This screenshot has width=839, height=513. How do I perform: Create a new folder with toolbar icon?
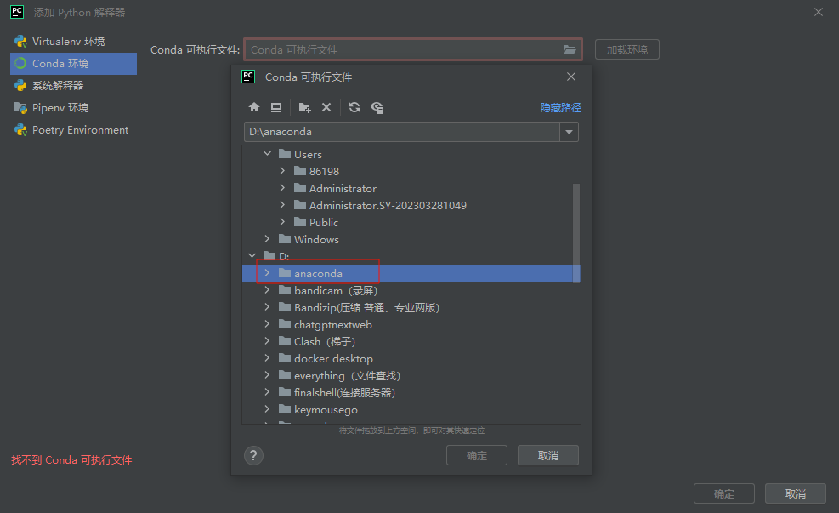305,108
